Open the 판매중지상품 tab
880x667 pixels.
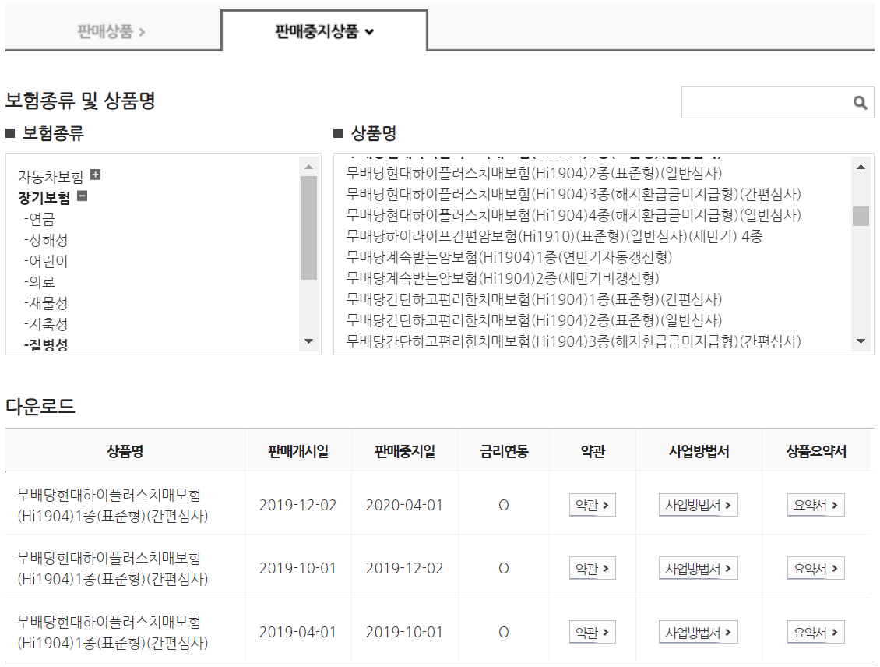[x=325, y=31]
